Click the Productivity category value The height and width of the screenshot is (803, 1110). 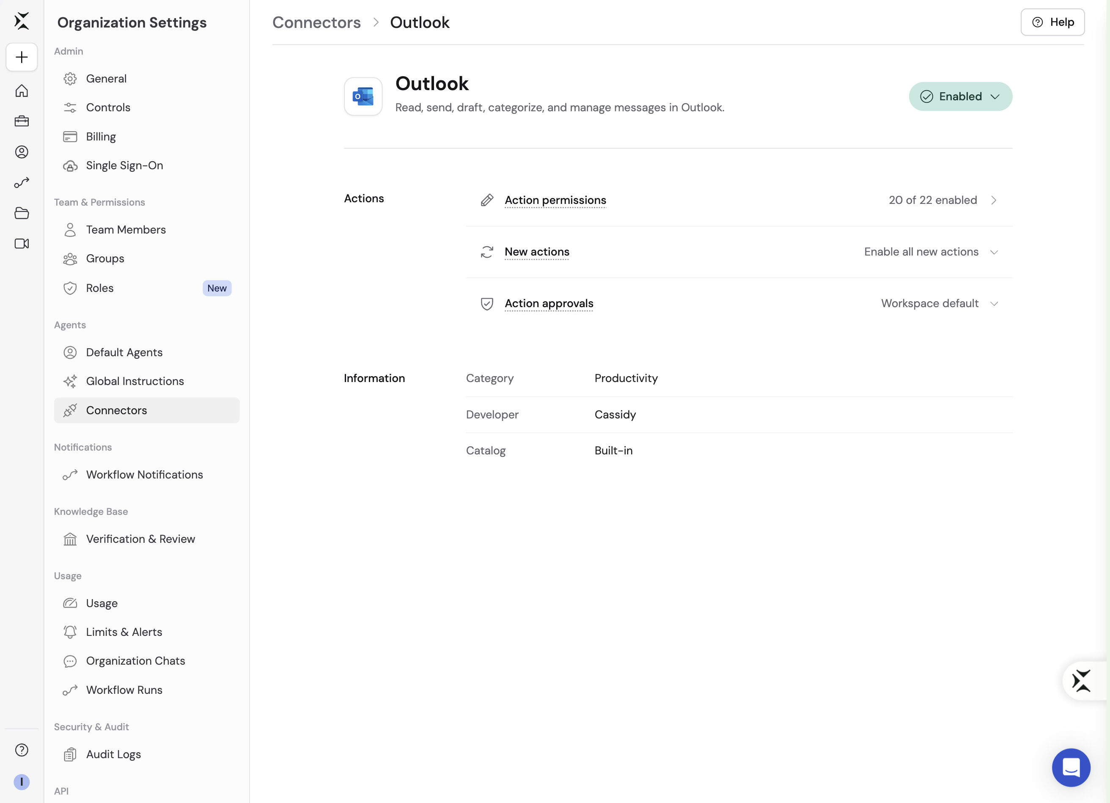pyautogui.click(x=626, y=378)
